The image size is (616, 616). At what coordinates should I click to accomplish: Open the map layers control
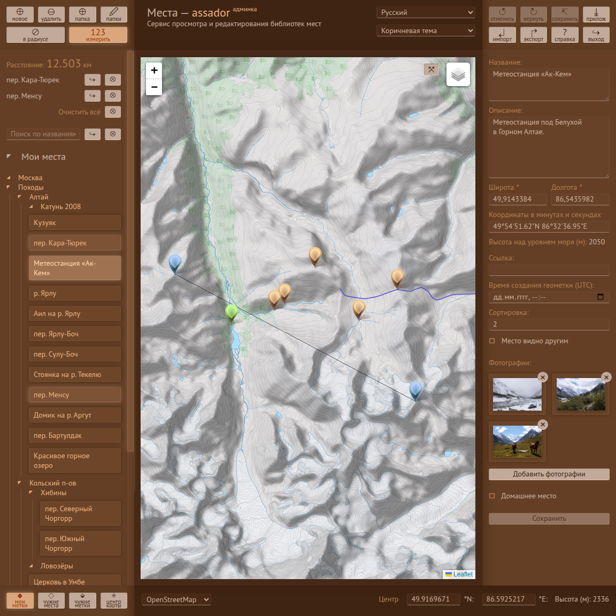(458, 74)
